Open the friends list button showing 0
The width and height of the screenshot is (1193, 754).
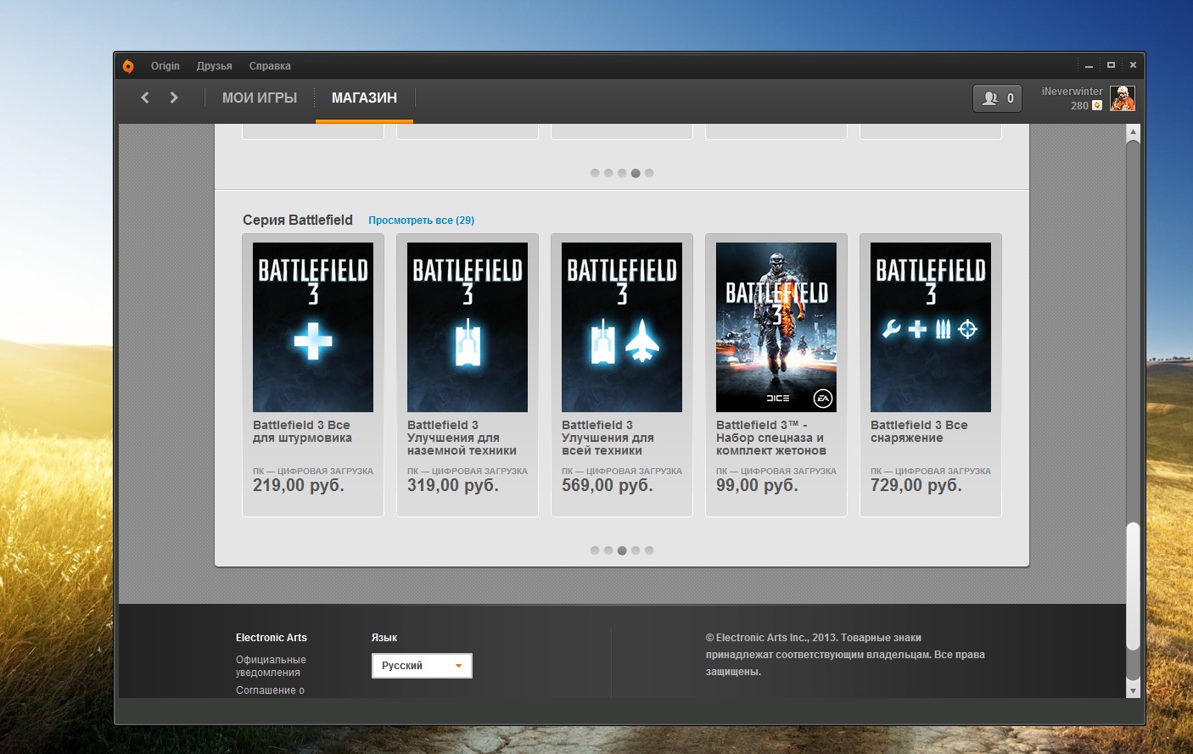click(998, 98)
